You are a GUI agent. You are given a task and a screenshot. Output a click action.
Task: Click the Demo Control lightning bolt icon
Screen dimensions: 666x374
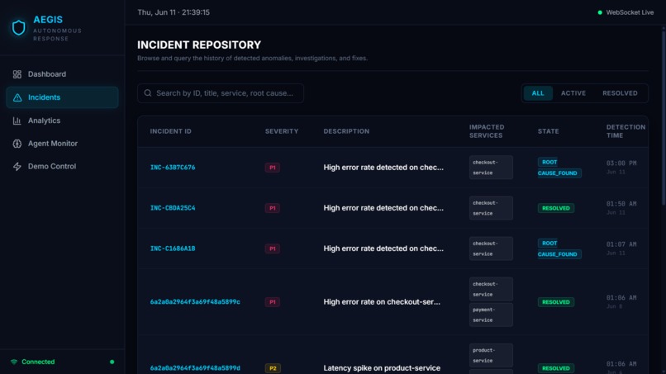click(17, 167)
